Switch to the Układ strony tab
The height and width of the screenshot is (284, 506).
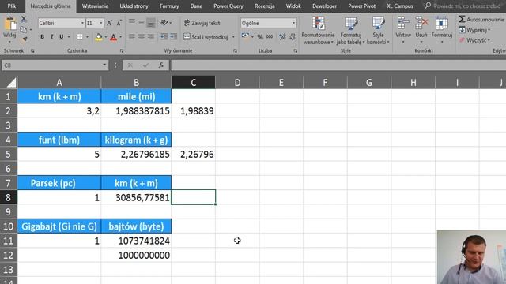click(134, 6)
